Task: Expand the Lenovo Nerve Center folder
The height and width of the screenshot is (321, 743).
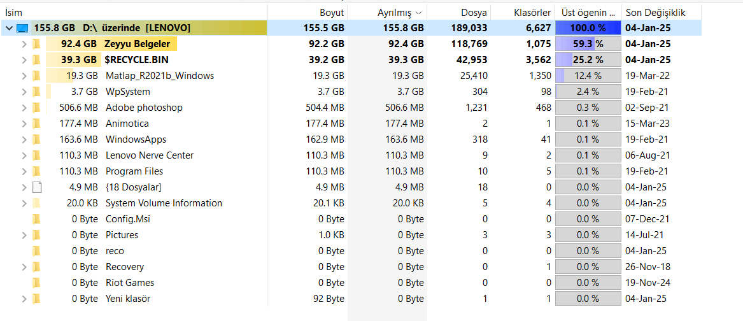Action: 24,155
